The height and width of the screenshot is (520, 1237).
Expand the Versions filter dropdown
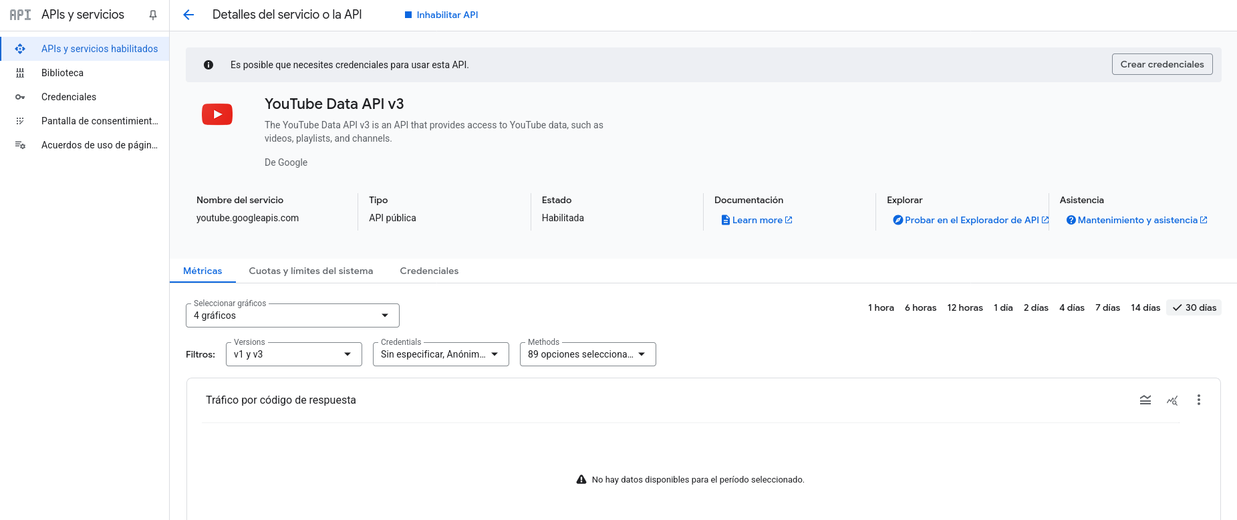click(x=294, y=354)
